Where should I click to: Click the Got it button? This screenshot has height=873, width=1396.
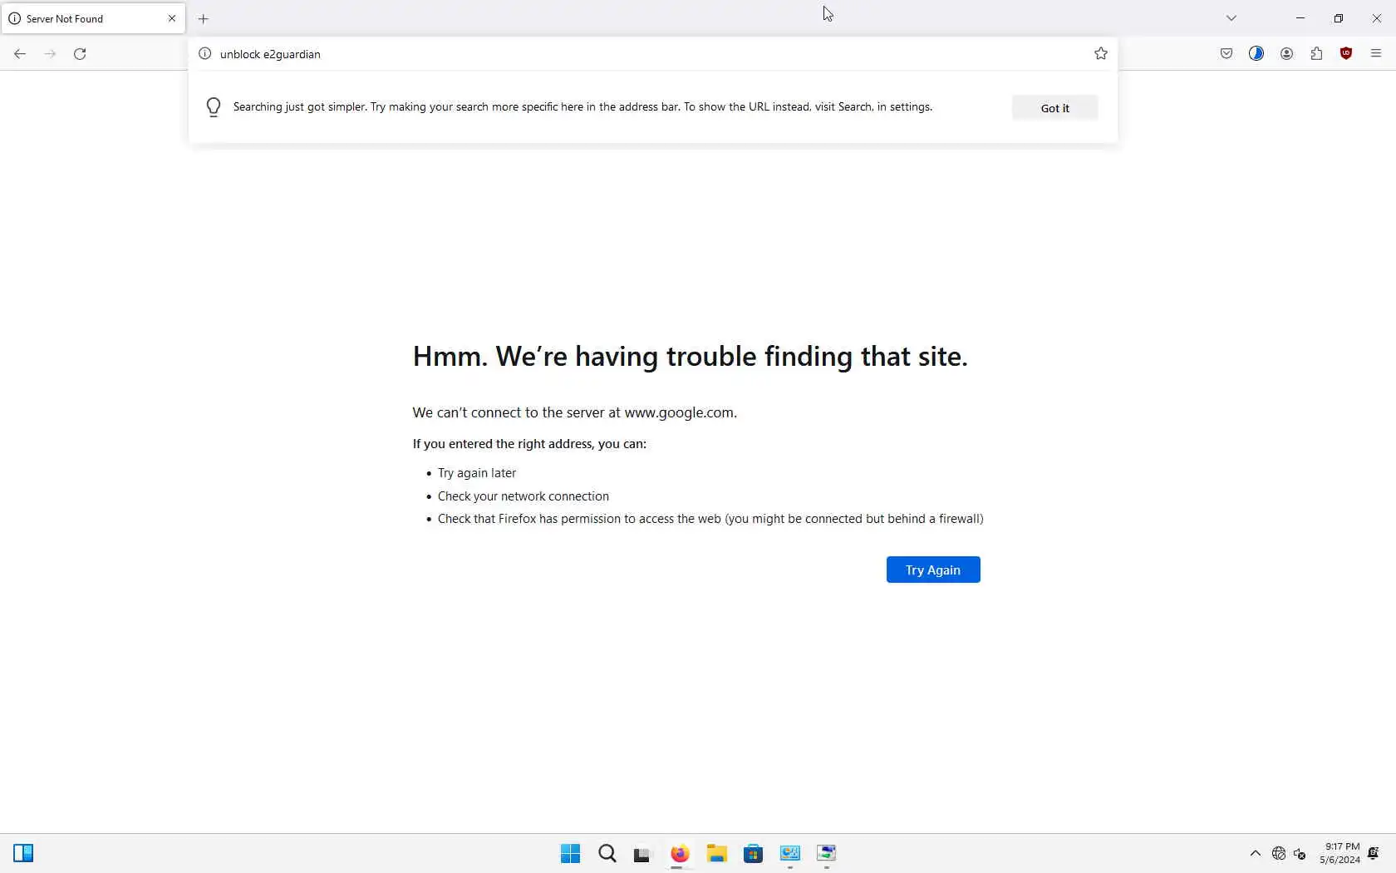[1054, 108]
